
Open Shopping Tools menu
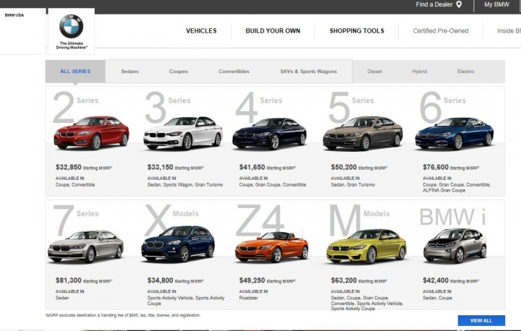coord(357,31)
